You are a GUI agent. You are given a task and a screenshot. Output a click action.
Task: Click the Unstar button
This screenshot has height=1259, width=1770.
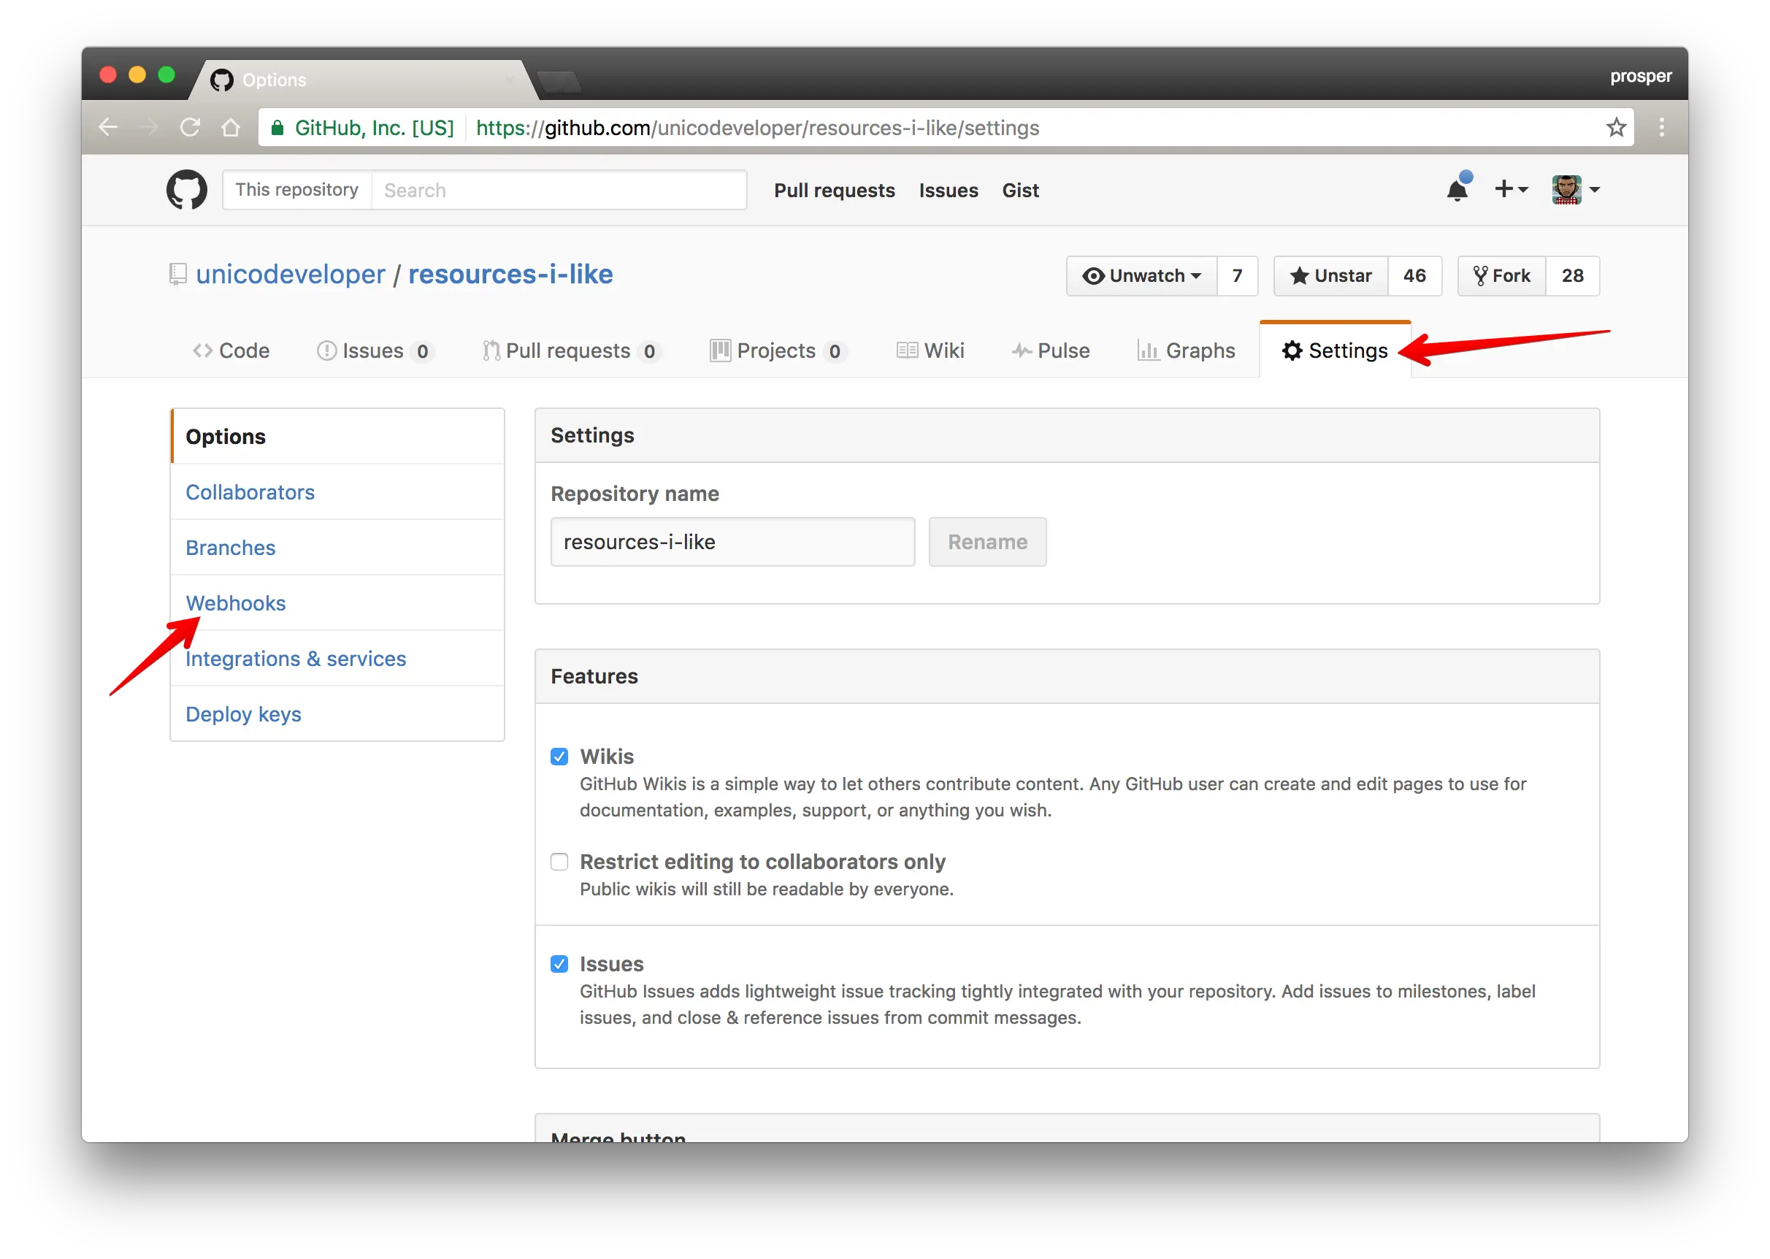click(x=1330, y=276)
